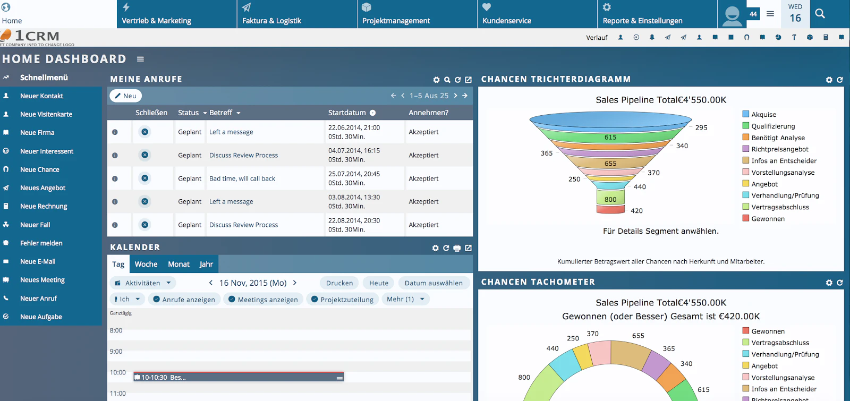Toggle Anrufe anzeigen filter
This screenshot has width=850, height=401.
click(184, 300)
